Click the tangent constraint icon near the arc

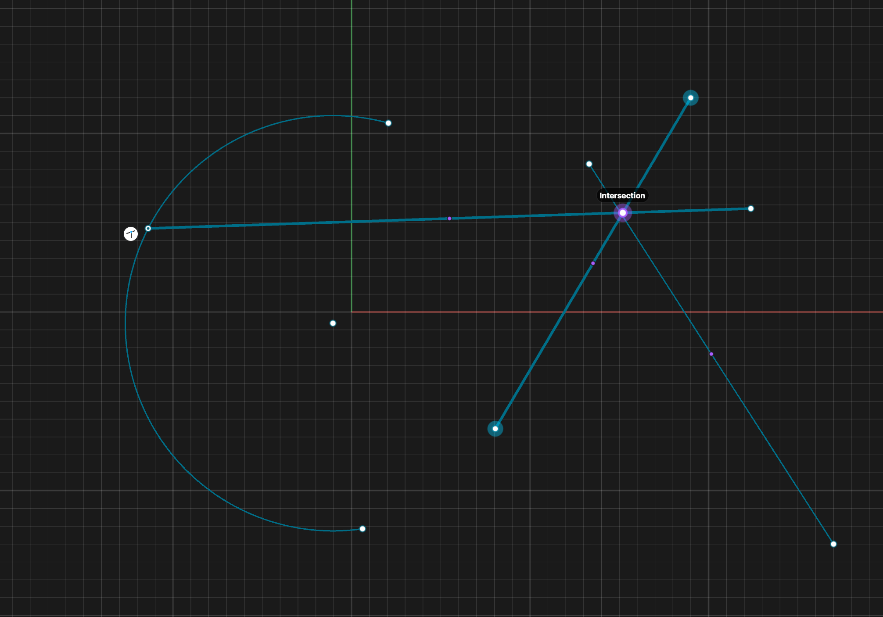131,234
